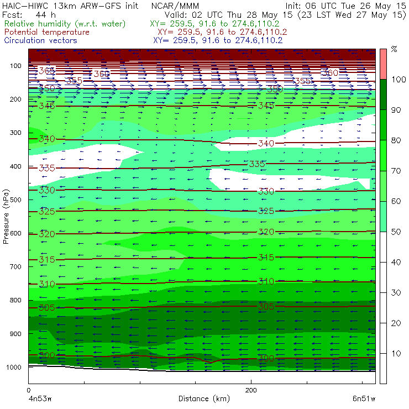Click the 200 hPa pressure tick label
Screen dimensions: 409x409
(x=15, y=99)
